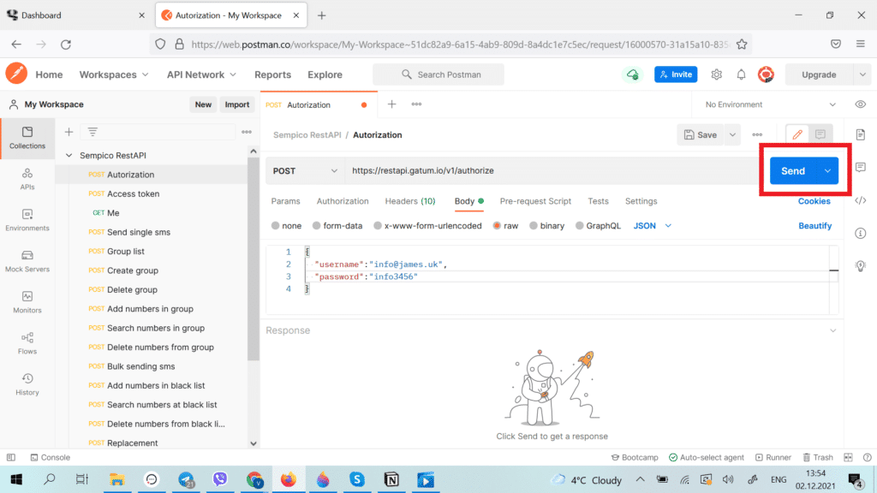Click the Beautify link
877x493 pixels.
(x=815, y=226)
